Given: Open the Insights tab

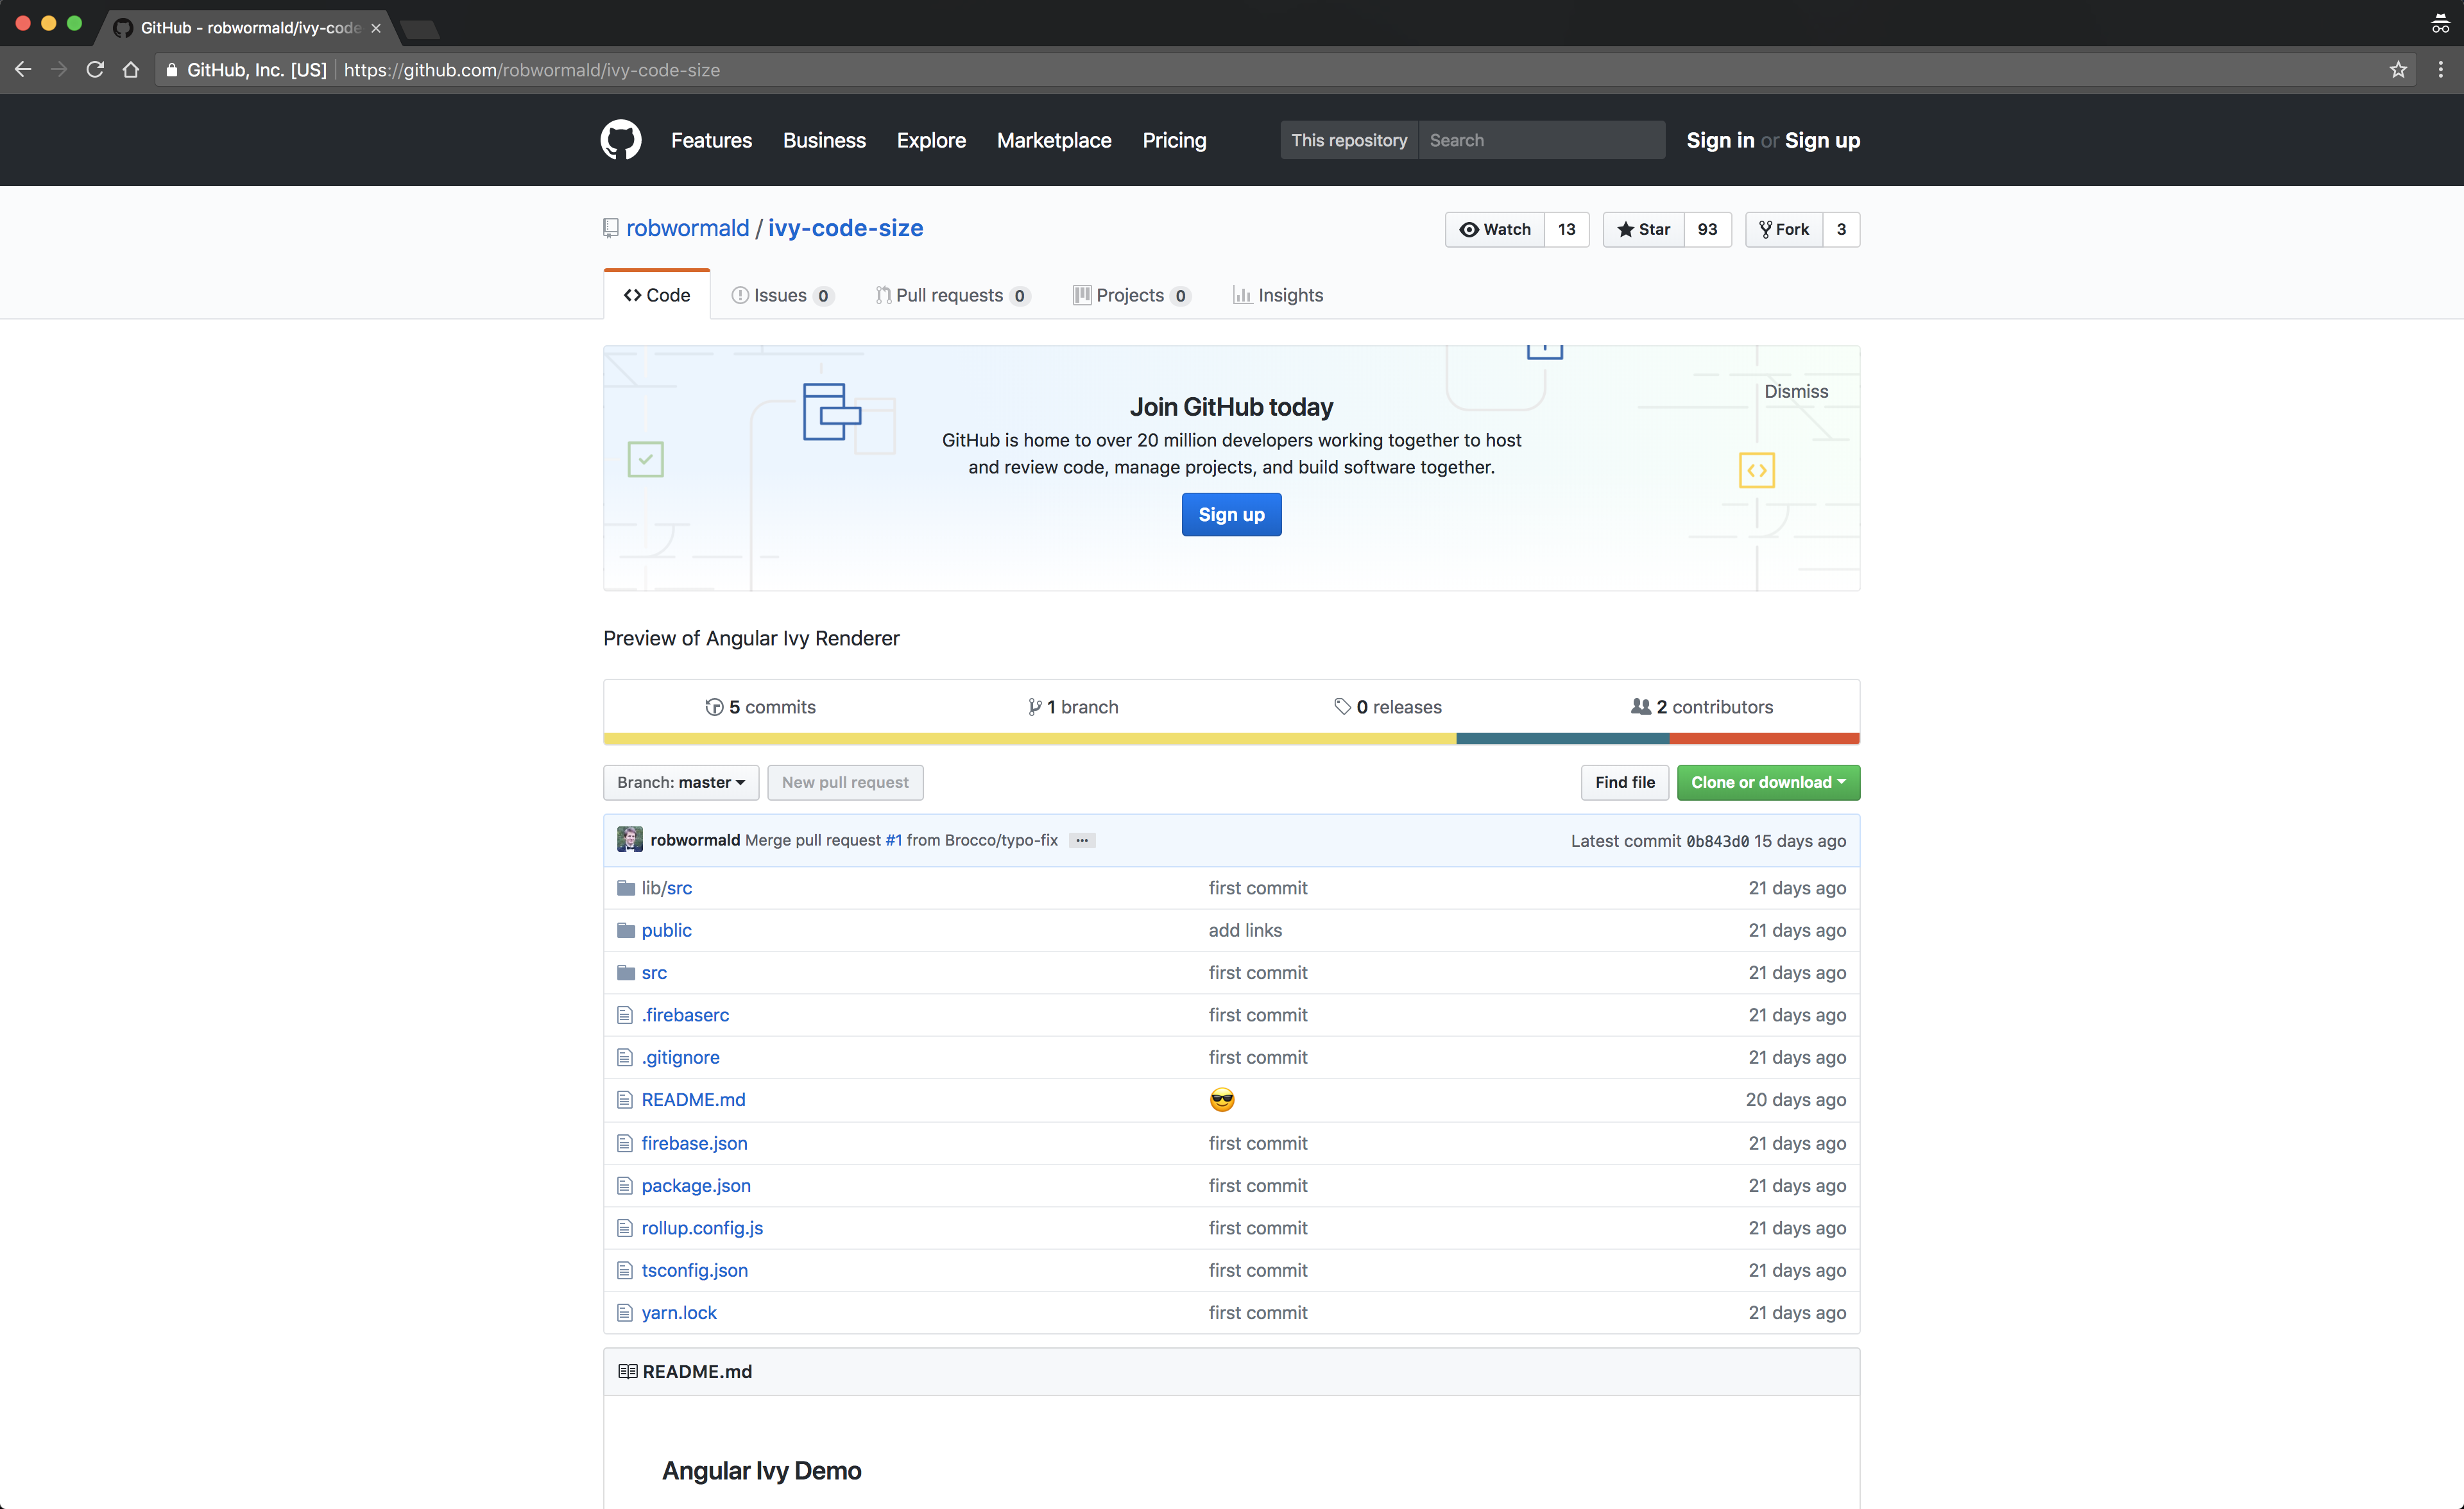Looking at the screenshot, I should point(1278,295).
